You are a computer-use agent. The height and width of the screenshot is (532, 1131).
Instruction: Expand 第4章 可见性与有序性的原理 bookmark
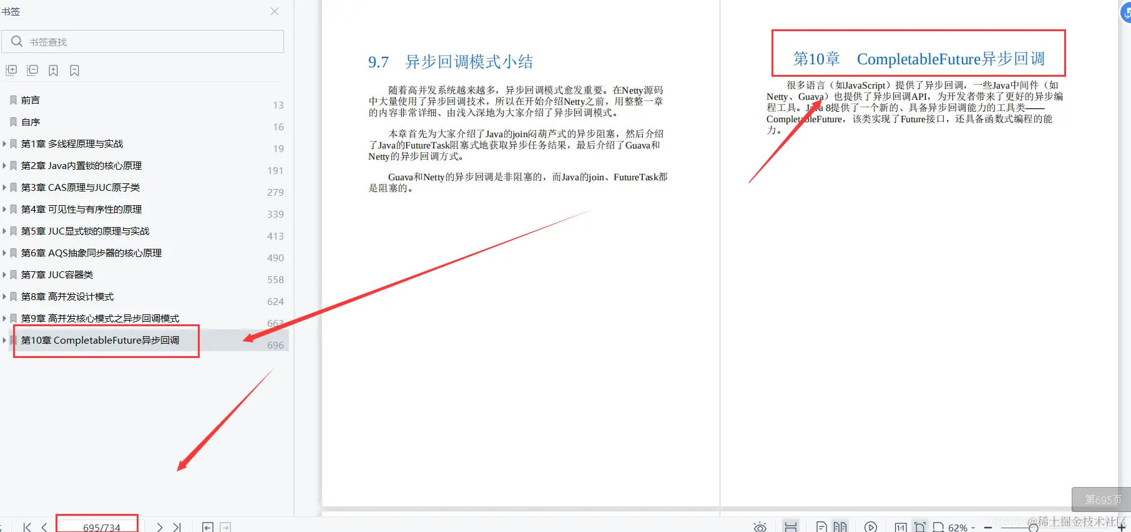point(4,209)
